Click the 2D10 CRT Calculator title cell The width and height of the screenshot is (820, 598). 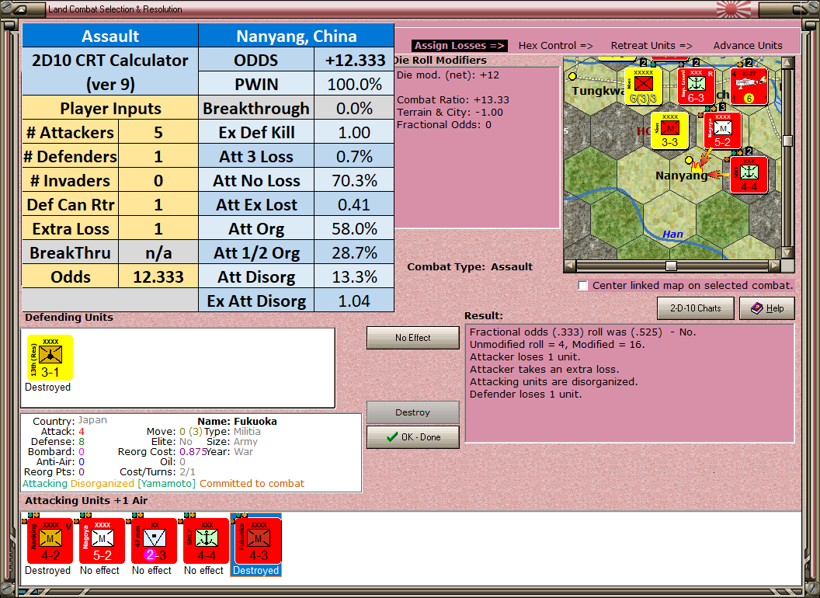[x=109, y=71]
